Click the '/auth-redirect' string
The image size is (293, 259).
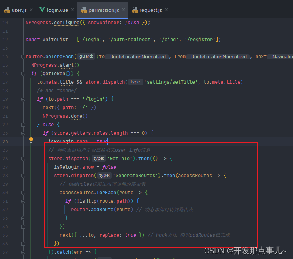[130, 40]
